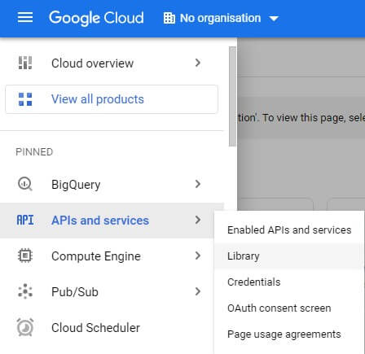
Task: Expand the Compute Engine chevron
Action: (198, 256)
